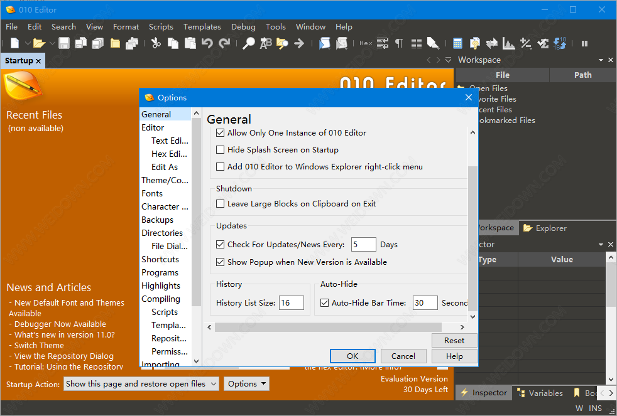Click the Save As toolbar icon
The height and width of the screenshot is (416, 617).
point(80,43)
